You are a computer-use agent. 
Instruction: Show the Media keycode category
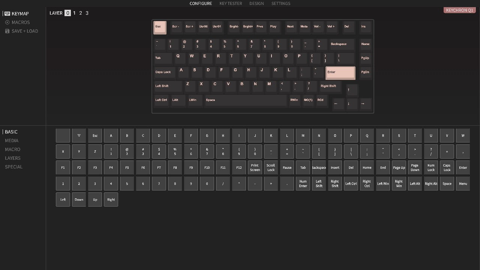click(12, 141)
